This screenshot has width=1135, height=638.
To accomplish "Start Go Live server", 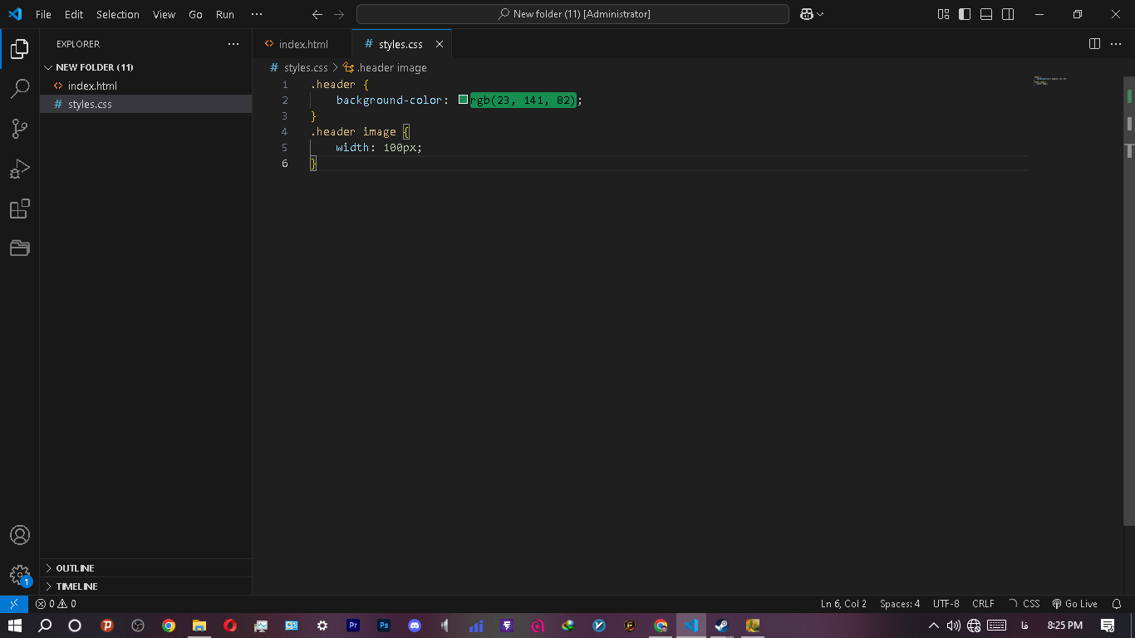I will coord(1074,604).
